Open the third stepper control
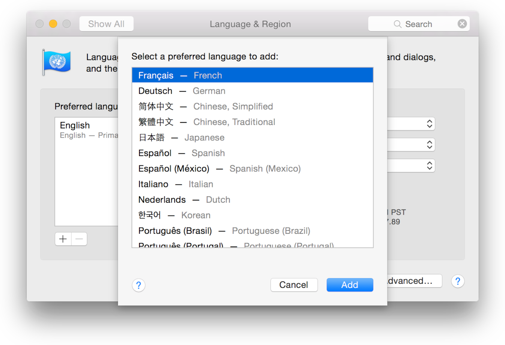Image resolution: width=505 pixels, height=345 pixels. click(429, 166)
